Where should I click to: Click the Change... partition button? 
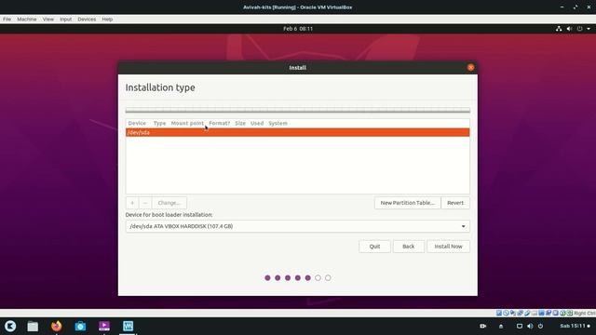tap(169, 203)
